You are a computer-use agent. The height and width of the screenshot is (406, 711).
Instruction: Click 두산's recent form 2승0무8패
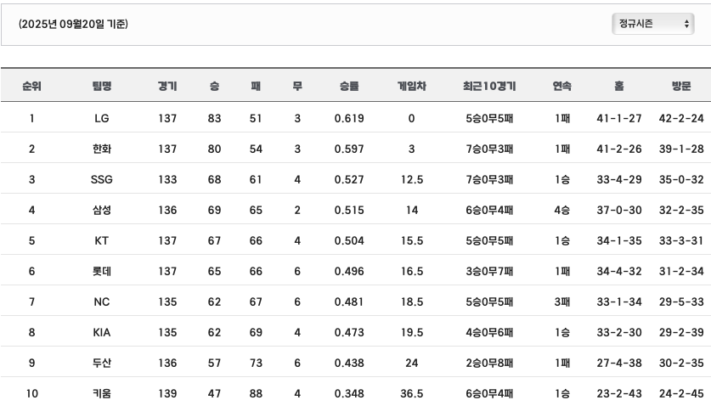489,363
